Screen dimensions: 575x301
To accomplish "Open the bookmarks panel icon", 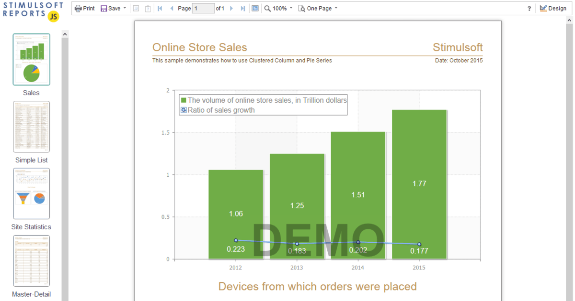I will tap(136, 8).
